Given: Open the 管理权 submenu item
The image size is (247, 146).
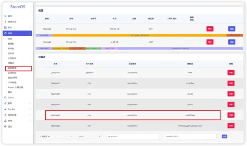Looking at the screenshot, I should click(x=11, y=44).
